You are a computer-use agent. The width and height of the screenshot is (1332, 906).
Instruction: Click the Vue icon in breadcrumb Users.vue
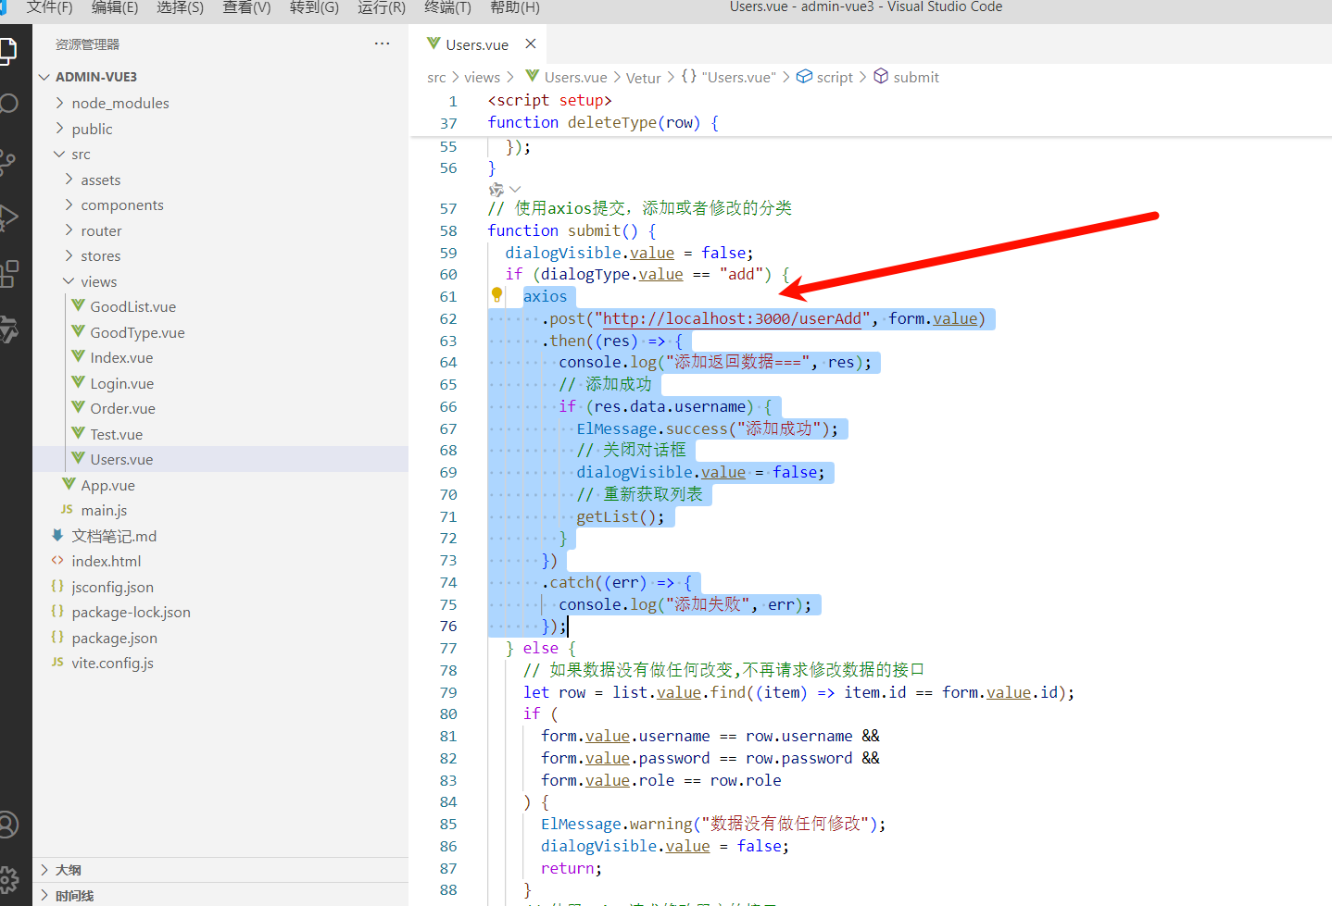[x=532, y=76]
